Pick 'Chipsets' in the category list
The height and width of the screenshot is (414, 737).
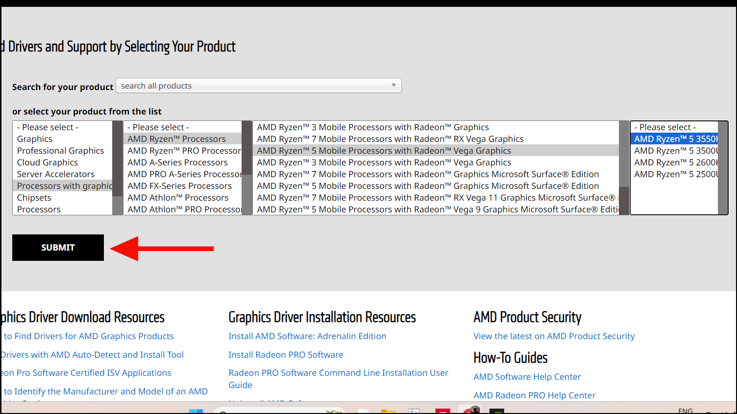pyautogui.click(x=63, y=198)
